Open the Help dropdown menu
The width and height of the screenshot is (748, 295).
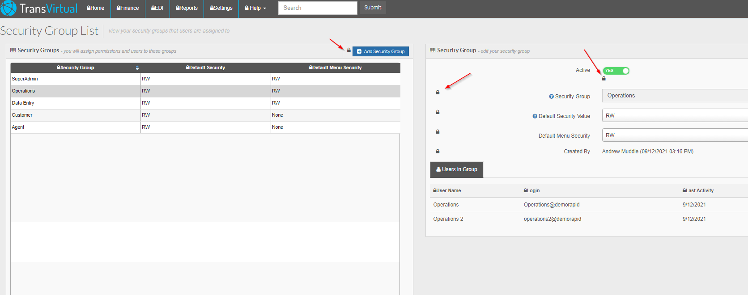tap(255, 8)
